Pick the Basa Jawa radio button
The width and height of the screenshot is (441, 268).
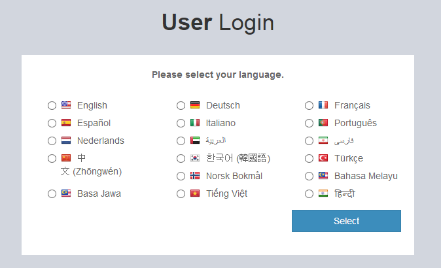tap(52, 193)
